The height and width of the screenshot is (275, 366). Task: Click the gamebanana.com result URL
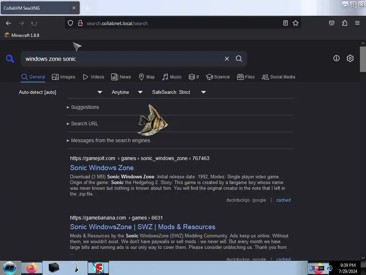click(x=116, y=218)
